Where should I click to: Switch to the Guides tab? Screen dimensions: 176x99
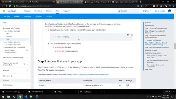coord(17,16)
